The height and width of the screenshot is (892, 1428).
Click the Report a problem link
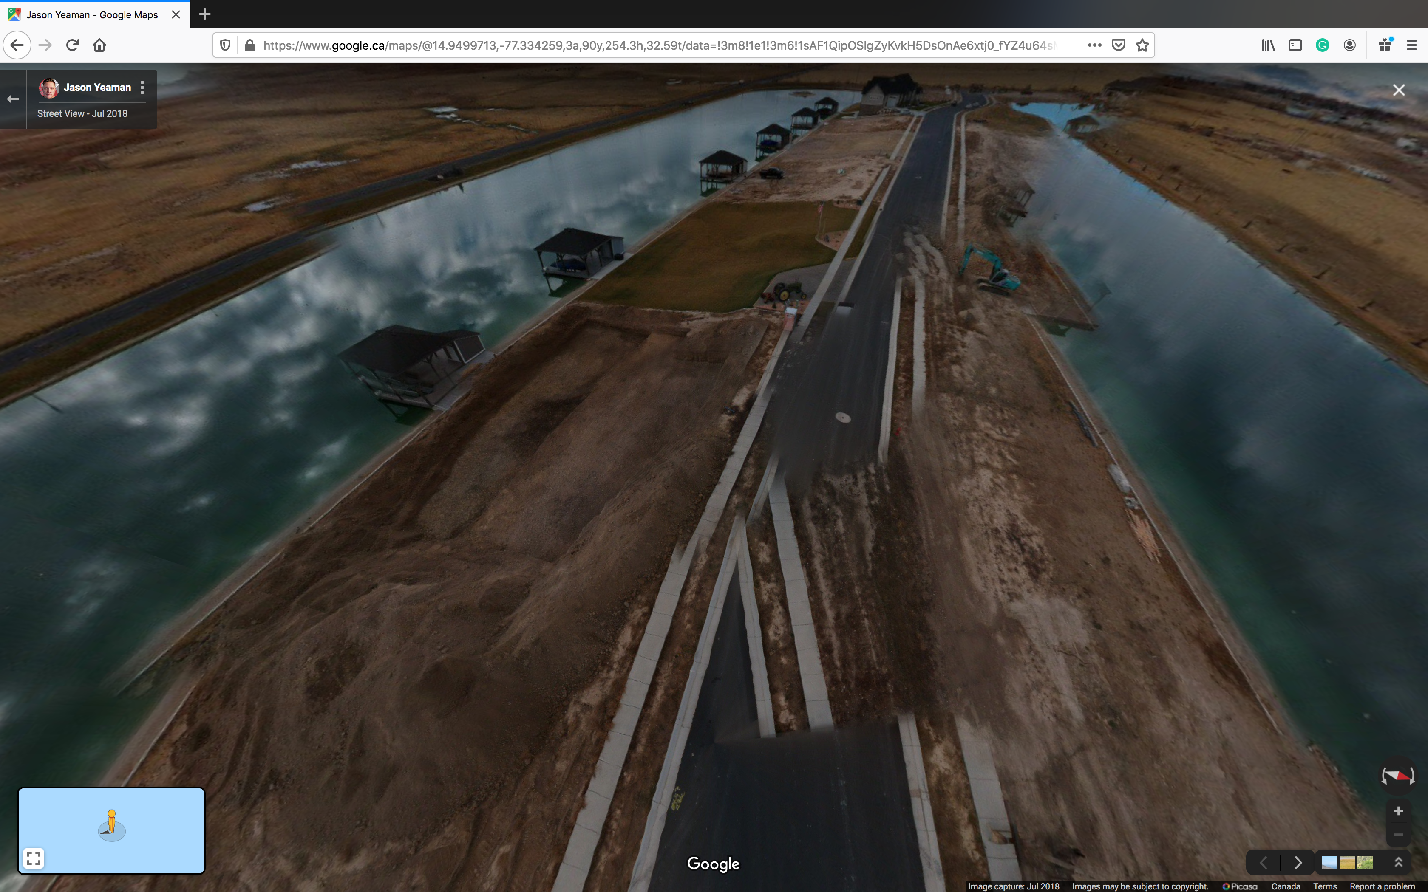pos(1382,886)
